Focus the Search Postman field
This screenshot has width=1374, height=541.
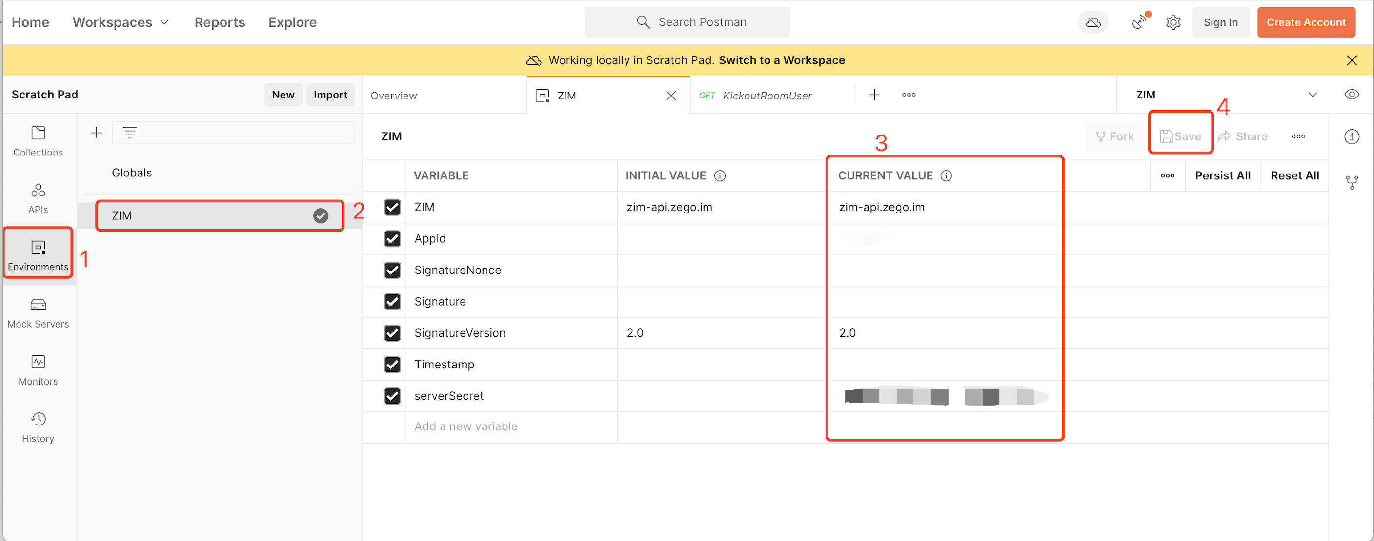[687, 22]
